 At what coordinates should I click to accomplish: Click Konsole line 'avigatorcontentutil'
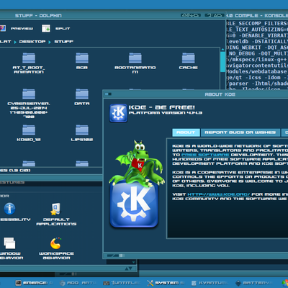[x=257, y=66]
